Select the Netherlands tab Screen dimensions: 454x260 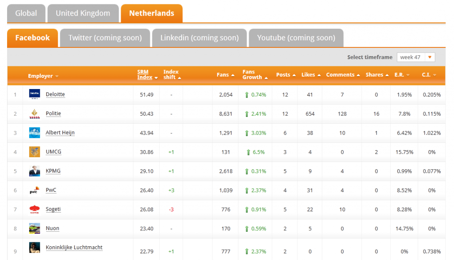click(152, 13)
